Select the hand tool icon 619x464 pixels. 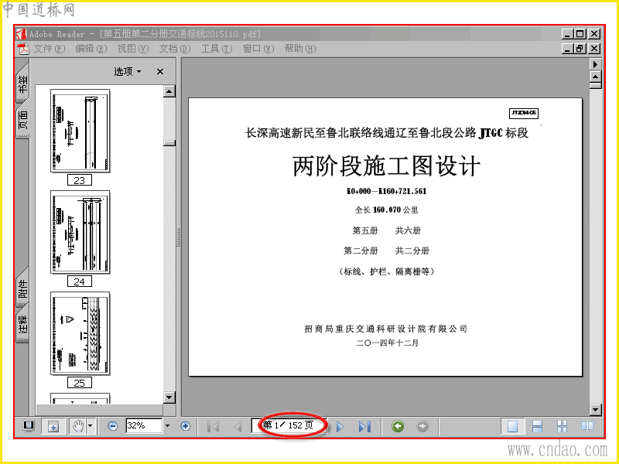(x=78, y=426)
